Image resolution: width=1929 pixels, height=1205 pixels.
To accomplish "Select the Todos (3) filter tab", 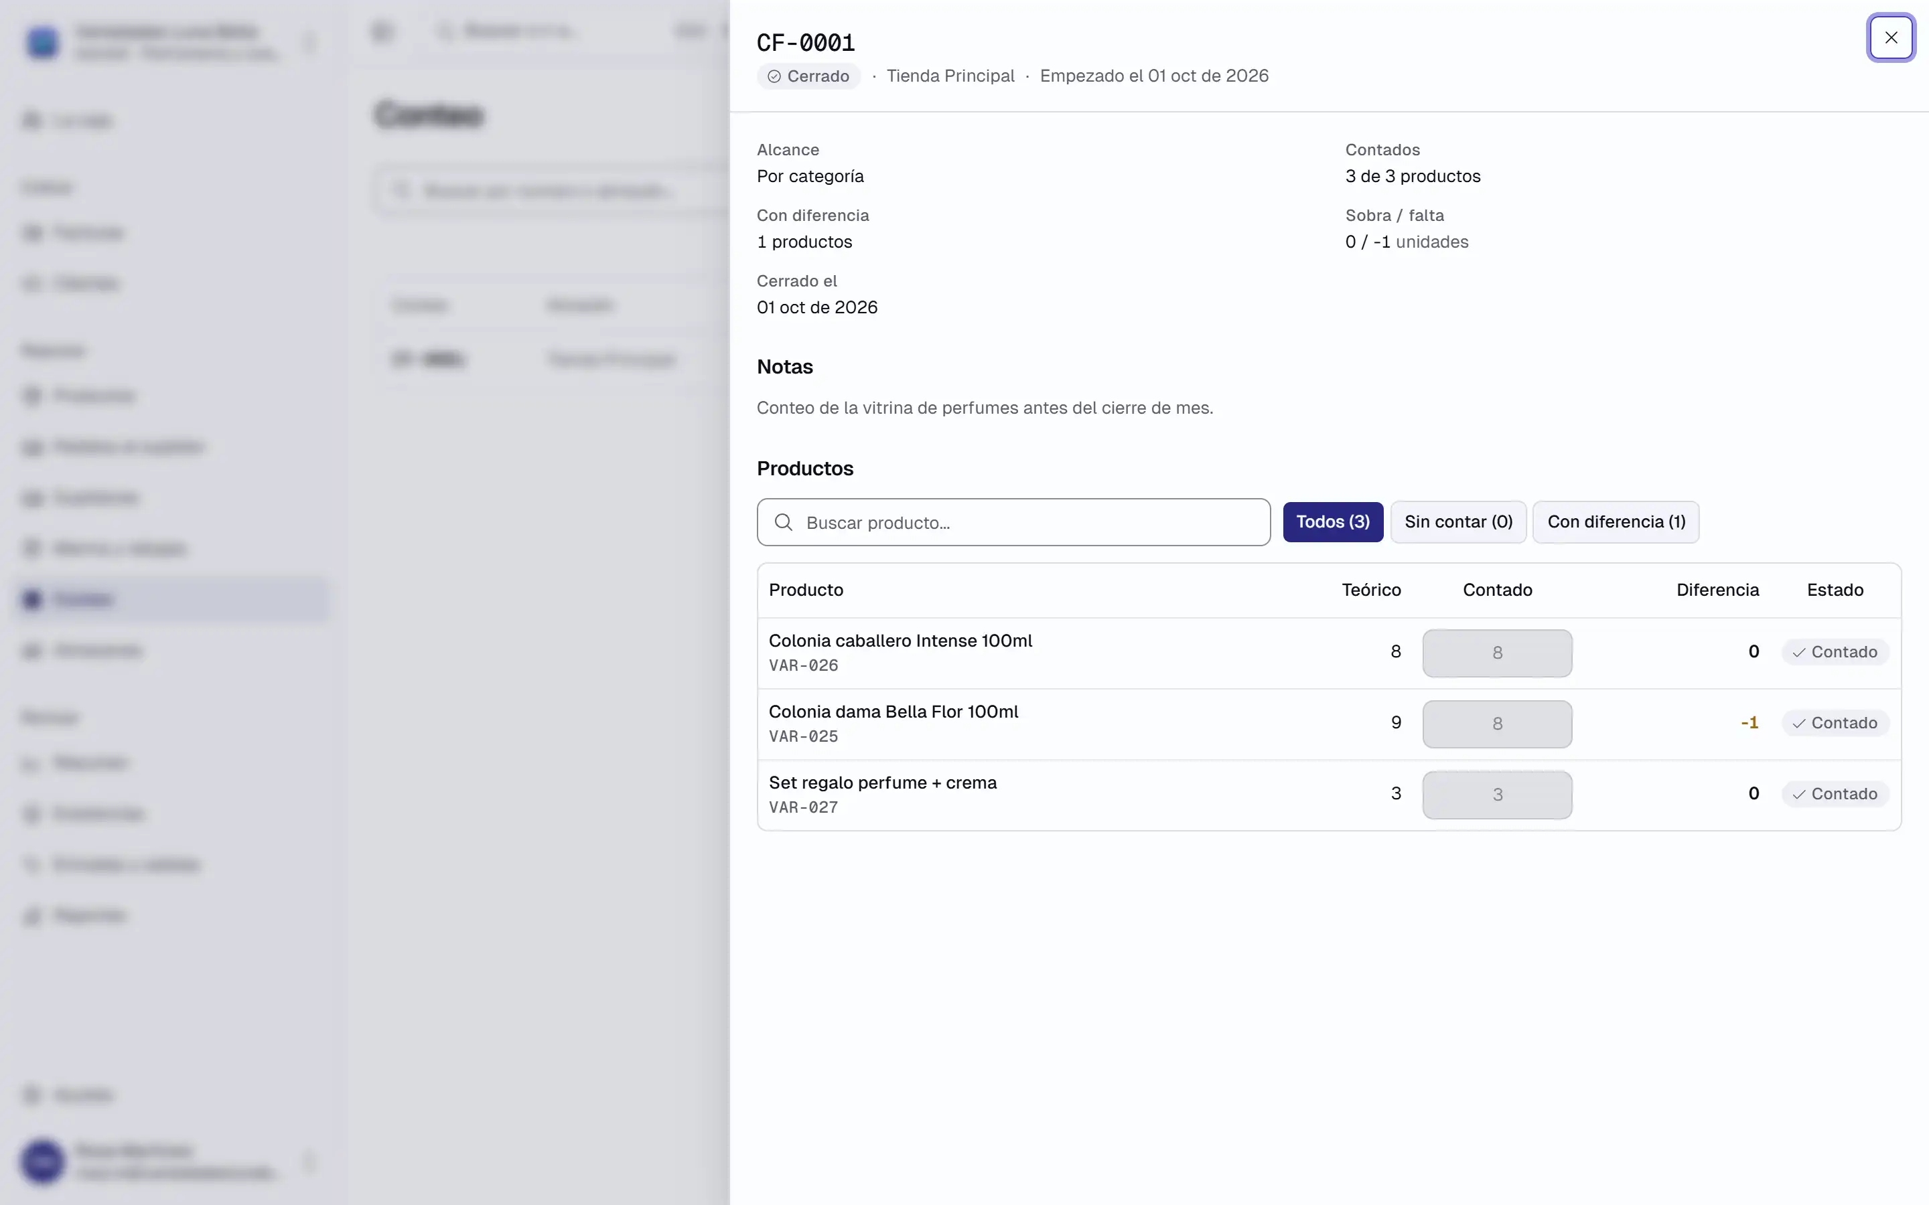I will [1333, 522].
